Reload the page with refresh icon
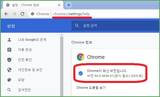Screen dimensions: 160x97 [x=22, y=14]
